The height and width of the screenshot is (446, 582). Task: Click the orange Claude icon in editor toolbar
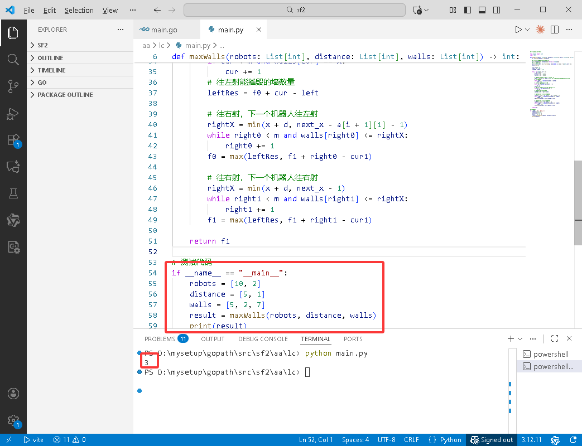tap(540, 30)
